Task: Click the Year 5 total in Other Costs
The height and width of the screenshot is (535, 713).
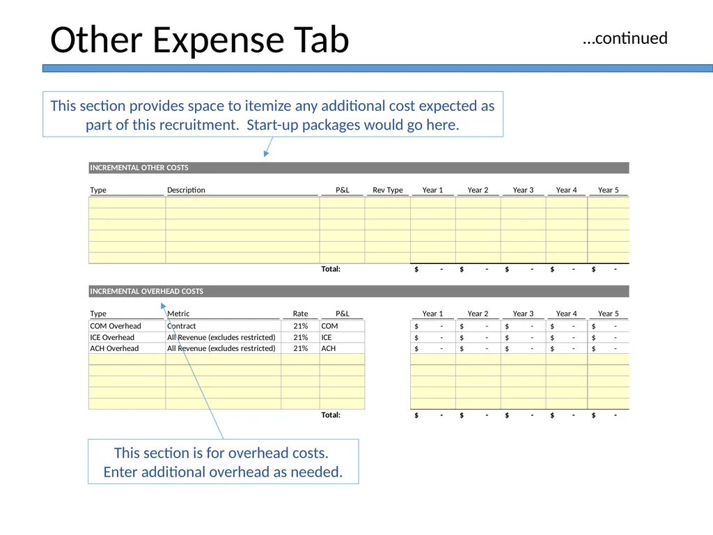Action: point(608,270)
